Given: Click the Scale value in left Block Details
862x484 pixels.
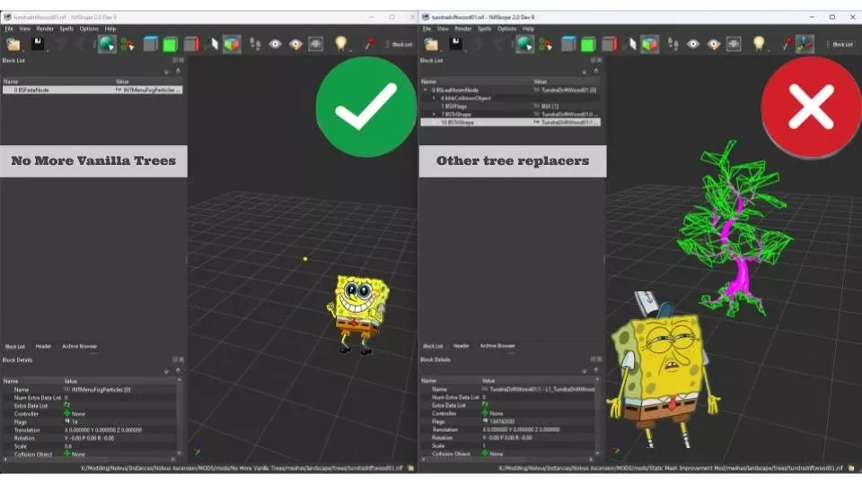Looking at the screenshot, I should (68, 446).
